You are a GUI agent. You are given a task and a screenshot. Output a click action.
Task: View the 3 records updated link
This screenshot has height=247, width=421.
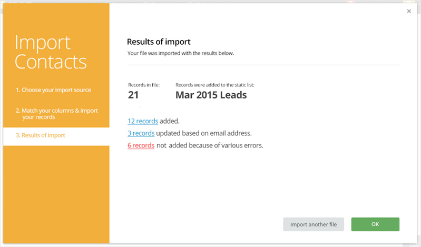(x=141, y=133)
